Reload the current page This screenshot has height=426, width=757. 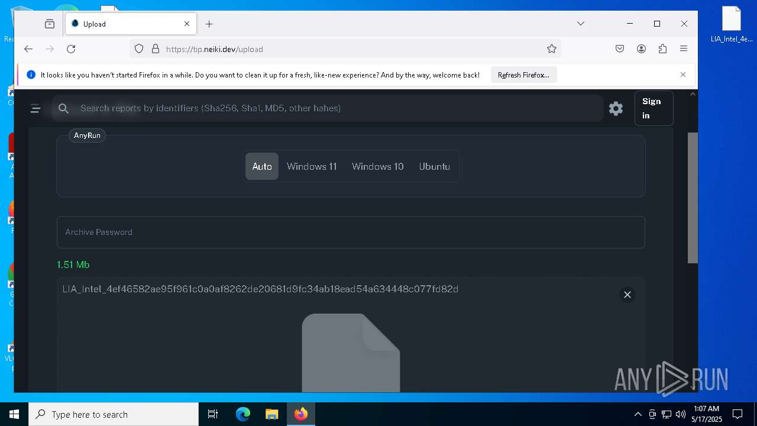(71, 49)
